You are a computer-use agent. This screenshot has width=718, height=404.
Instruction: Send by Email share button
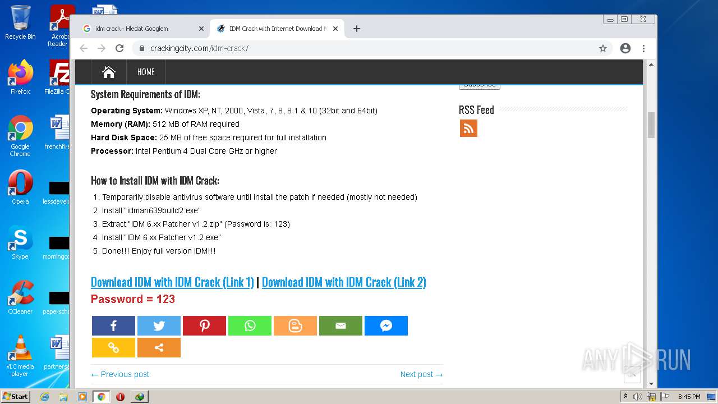point(340,325)
